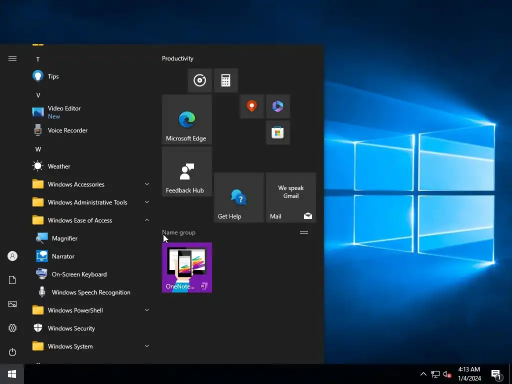This screenshot has width=512, height=384.
Task: Open Documents from Start sidebar
Action: (x=12, y=280)
